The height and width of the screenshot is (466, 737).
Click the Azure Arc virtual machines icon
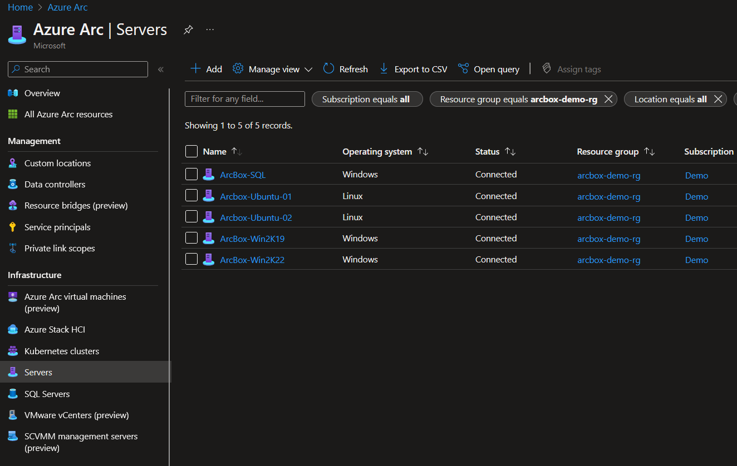click(x=13, y=296)
